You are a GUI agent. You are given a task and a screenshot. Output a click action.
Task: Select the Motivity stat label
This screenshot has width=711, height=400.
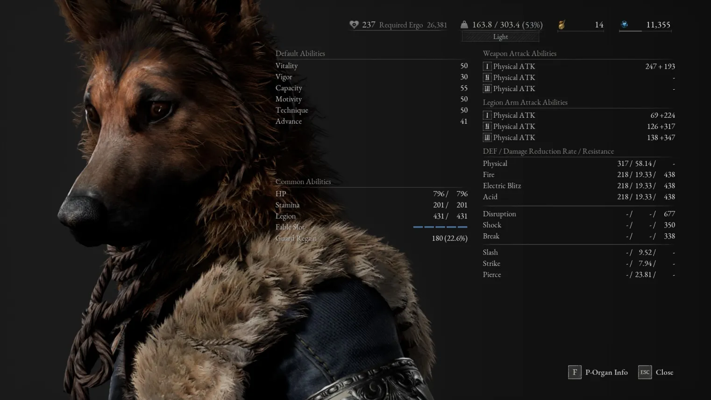(x=289, y=99)
